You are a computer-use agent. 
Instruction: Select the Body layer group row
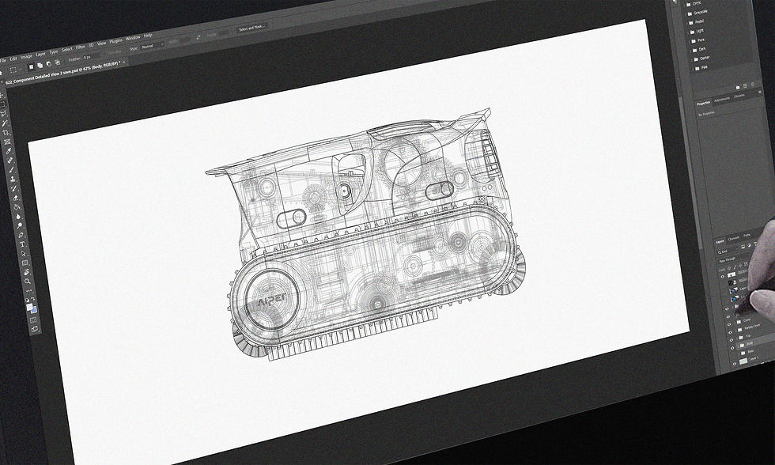coord(754,344)
